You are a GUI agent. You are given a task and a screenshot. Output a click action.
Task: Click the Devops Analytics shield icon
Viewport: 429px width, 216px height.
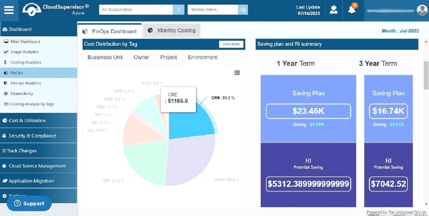click(5, 83)
